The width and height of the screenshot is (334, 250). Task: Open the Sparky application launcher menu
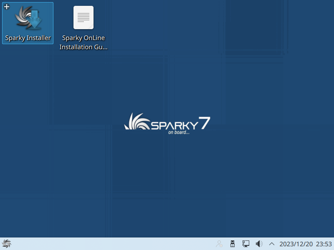coord(6,244)
